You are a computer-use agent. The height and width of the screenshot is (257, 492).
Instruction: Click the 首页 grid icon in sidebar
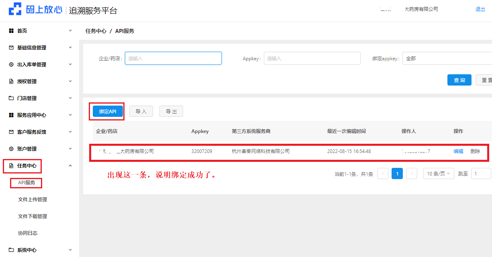(11, 31)
